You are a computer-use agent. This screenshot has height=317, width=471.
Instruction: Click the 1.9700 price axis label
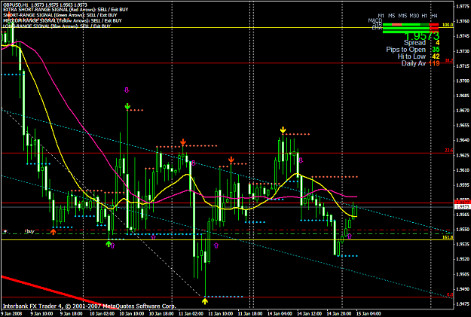point(463,81)
